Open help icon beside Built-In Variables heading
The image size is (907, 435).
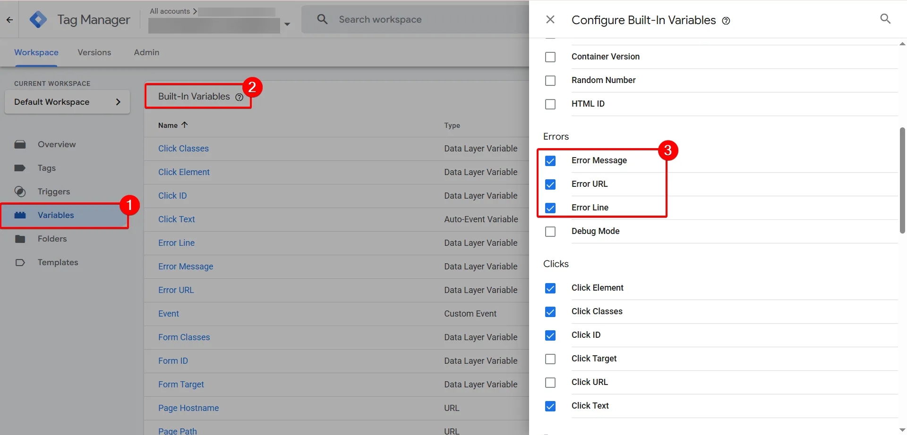click(240, 97)
